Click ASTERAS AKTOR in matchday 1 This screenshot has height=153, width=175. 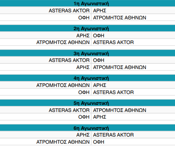click(x=69, y=10)
